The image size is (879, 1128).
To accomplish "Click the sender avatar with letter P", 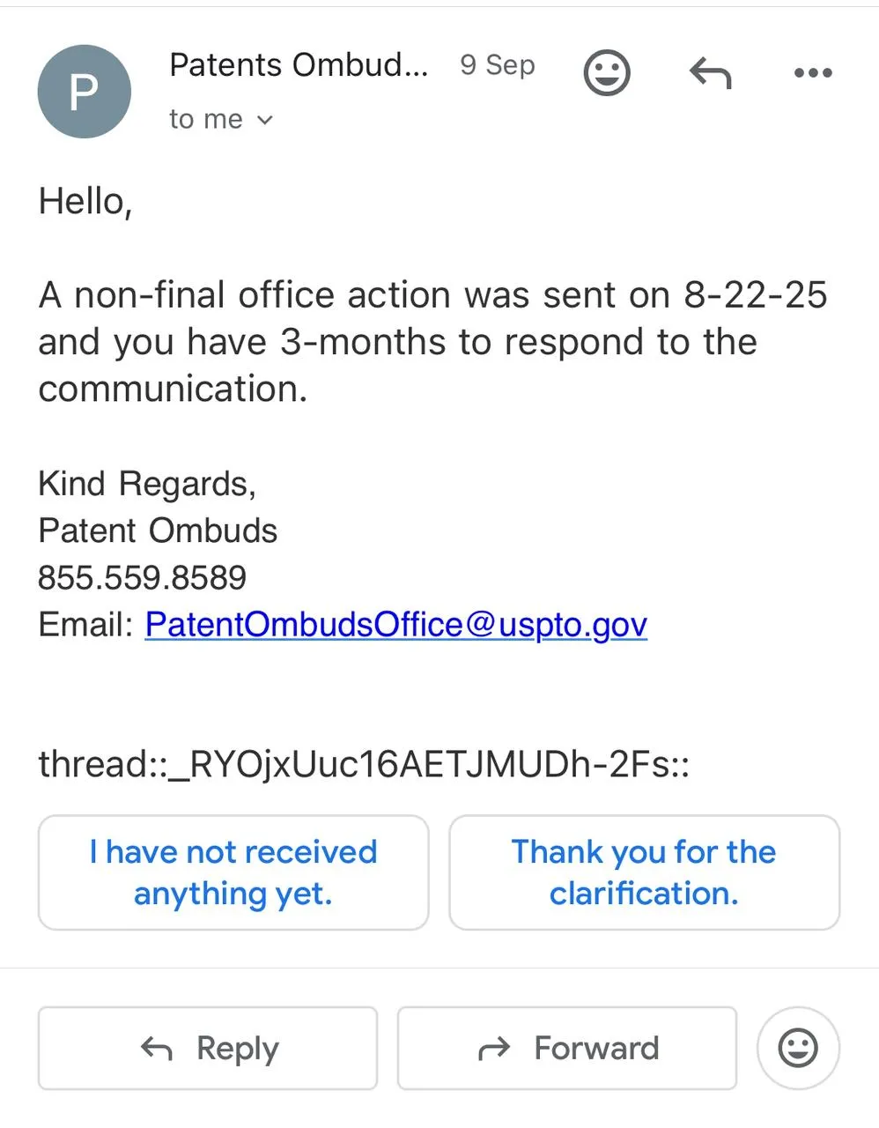I will point(84,91).
